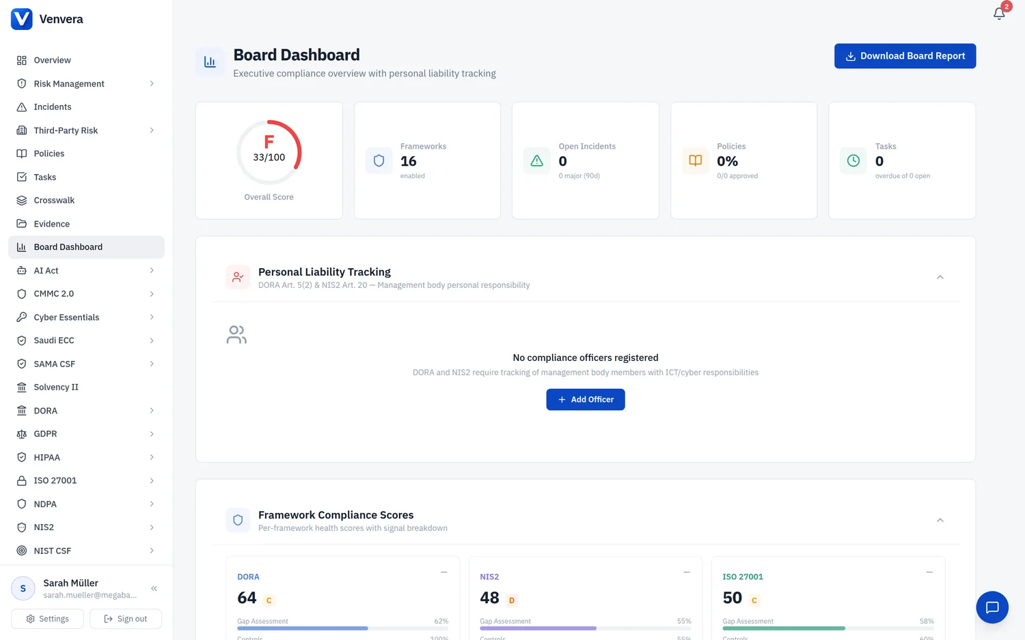The height and width of the screenshot is (640, 1025).
Task: Click DORA Gap Assessment progress bar
Action: click(x=343, y=628)
